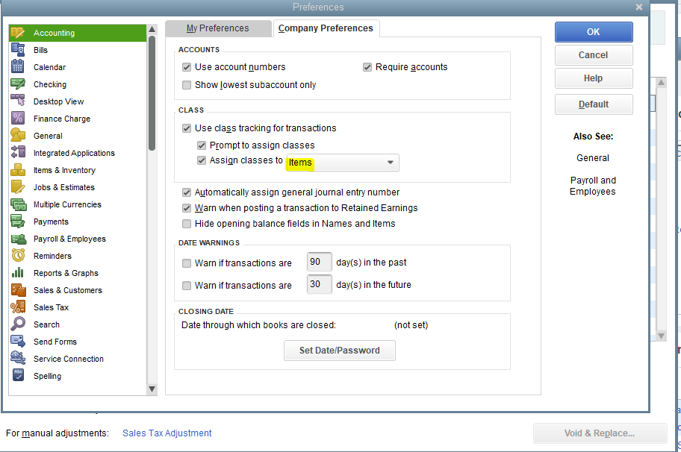Click the Set Date/Password button

tap(340, 351)
